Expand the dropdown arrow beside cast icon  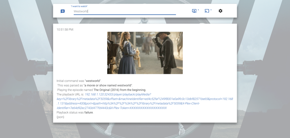pos(211,10)
